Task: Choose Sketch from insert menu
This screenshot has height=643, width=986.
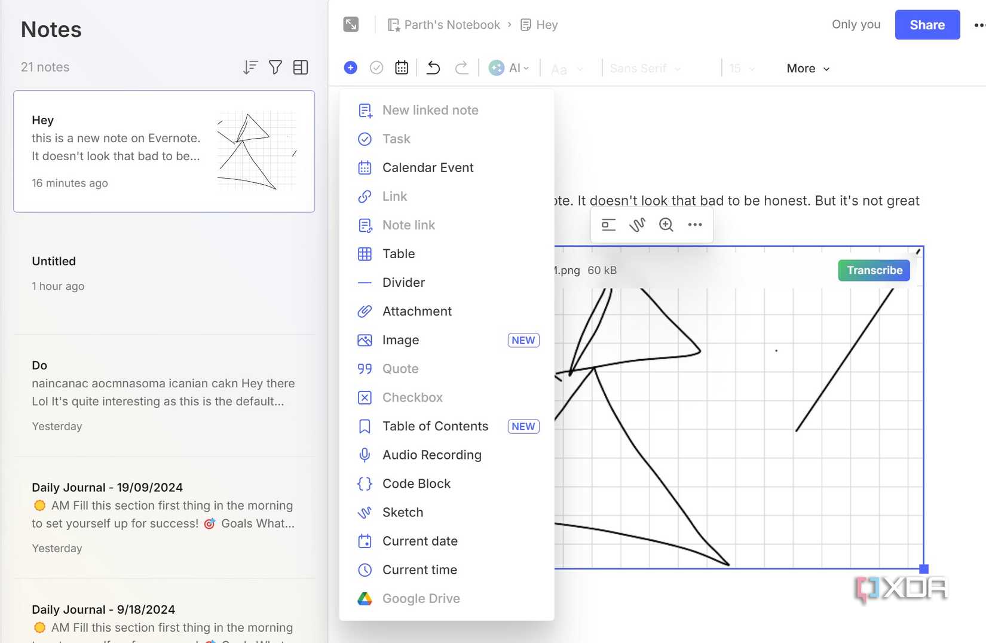Action: (x=446, y=512)
